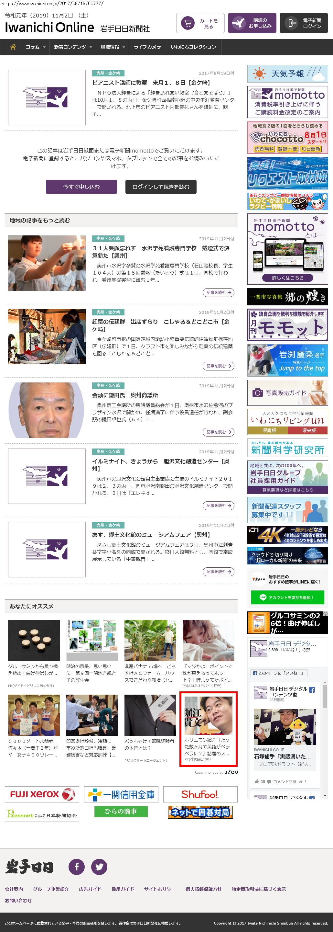Image resolution: width=333 pixels, height=932 pixels.
Task: Select the いわにちコレクション menu item
Action: pos(193,47)
